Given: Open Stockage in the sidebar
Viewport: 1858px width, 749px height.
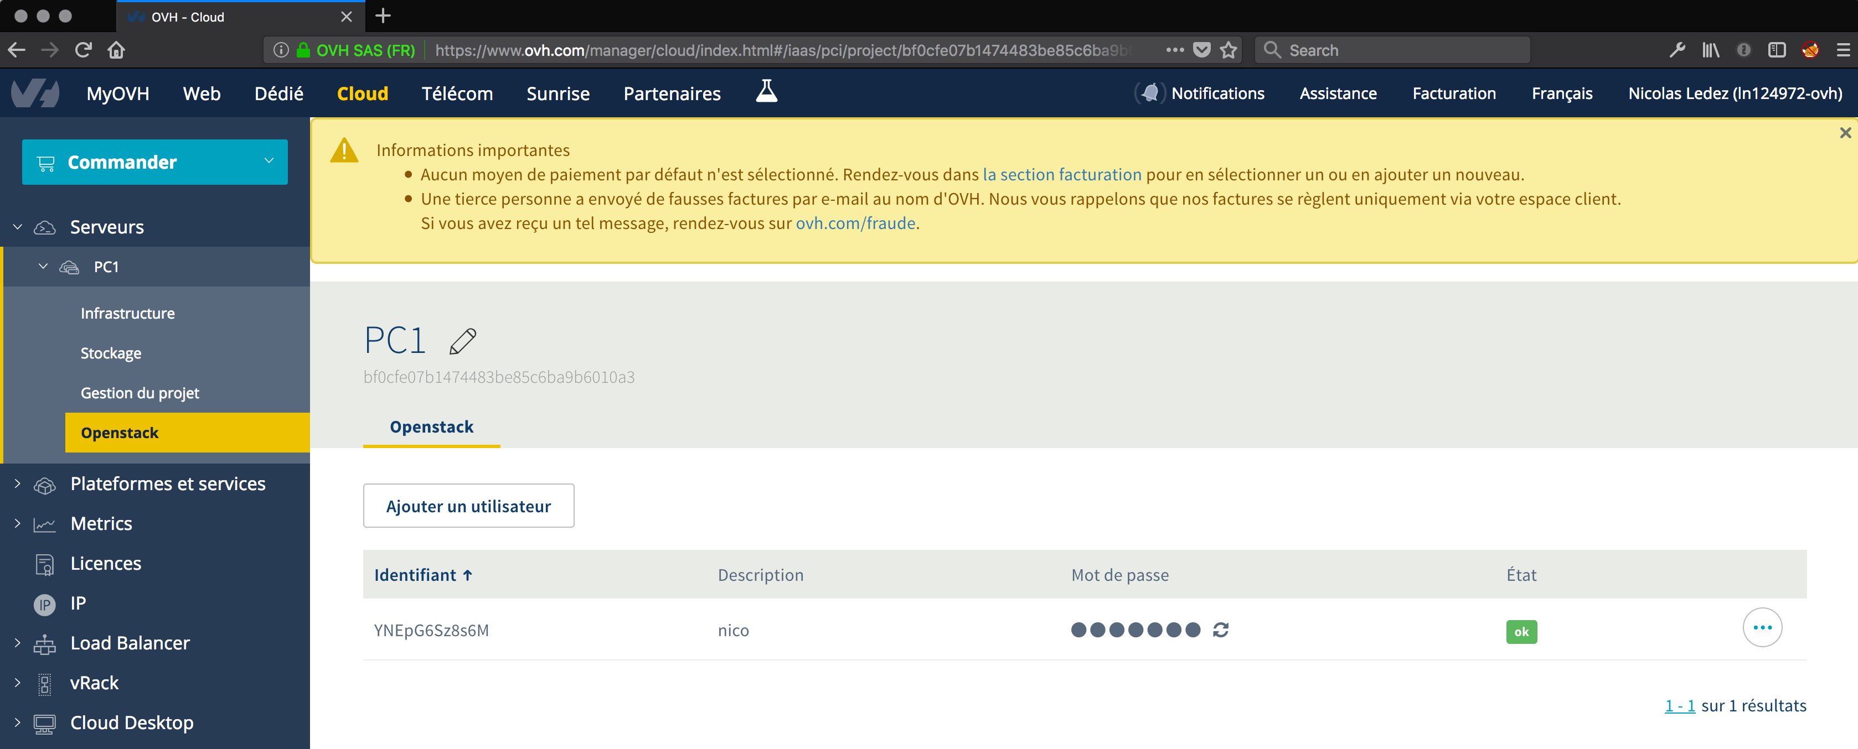Looking at the screenshot, I should point(111,353).
